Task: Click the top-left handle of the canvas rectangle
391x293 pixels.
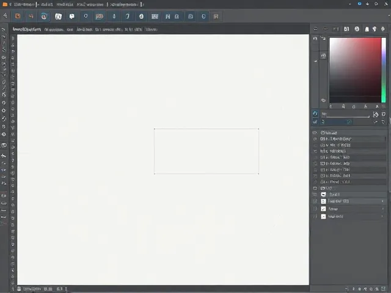Action: [x=155, y=129]
